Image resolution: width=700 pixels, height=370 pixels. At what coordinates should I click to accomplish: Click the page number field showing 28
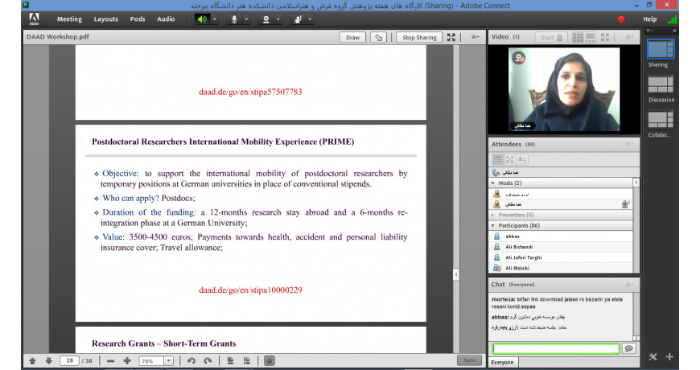70,360
